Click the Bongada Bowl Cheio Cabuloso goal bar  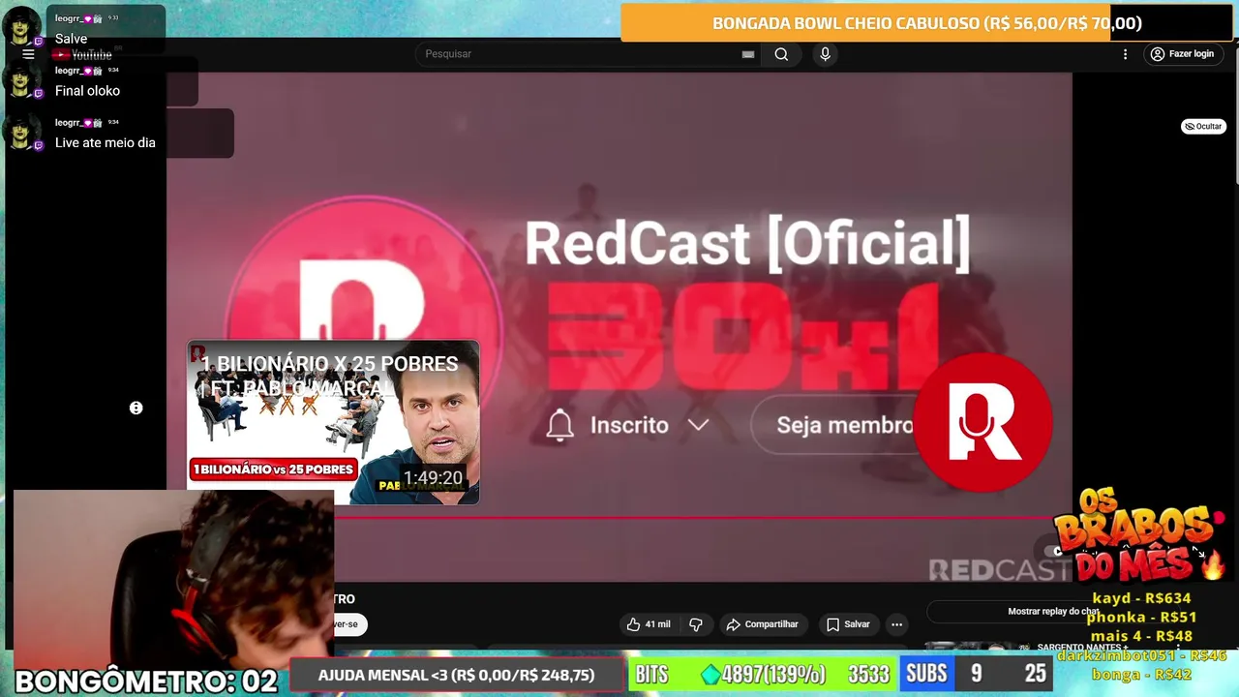[927, 23]
